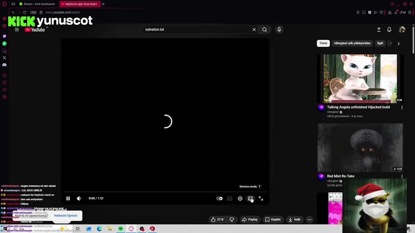Open X (Twitter) in Opera sidebar

4,58
